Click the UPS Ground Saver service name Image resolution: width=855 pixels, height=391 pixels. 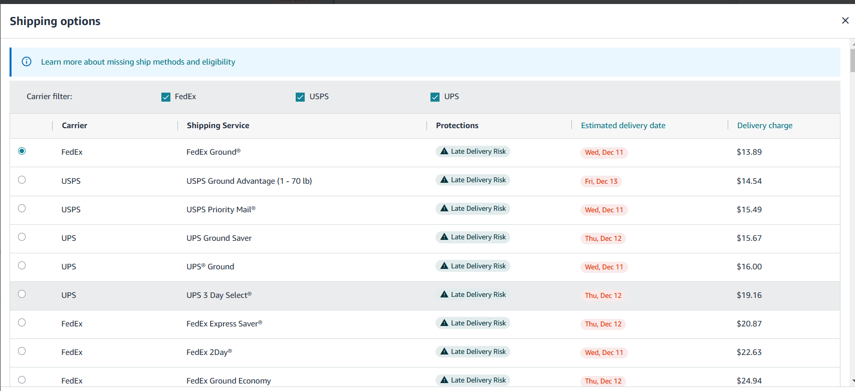click(x=219, y=238)
